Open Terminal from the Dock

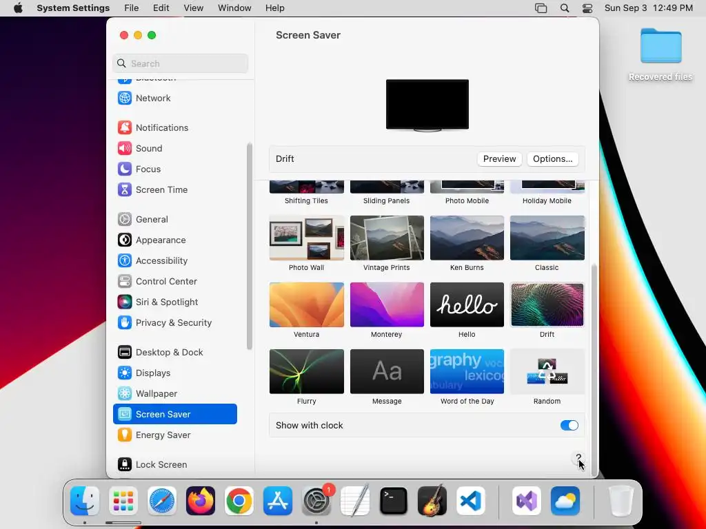point(394,501)
